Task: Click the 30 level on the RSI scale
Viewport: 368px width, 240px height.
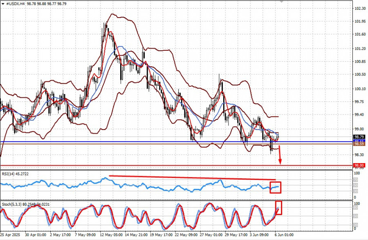Action: (x=356, y=191)
